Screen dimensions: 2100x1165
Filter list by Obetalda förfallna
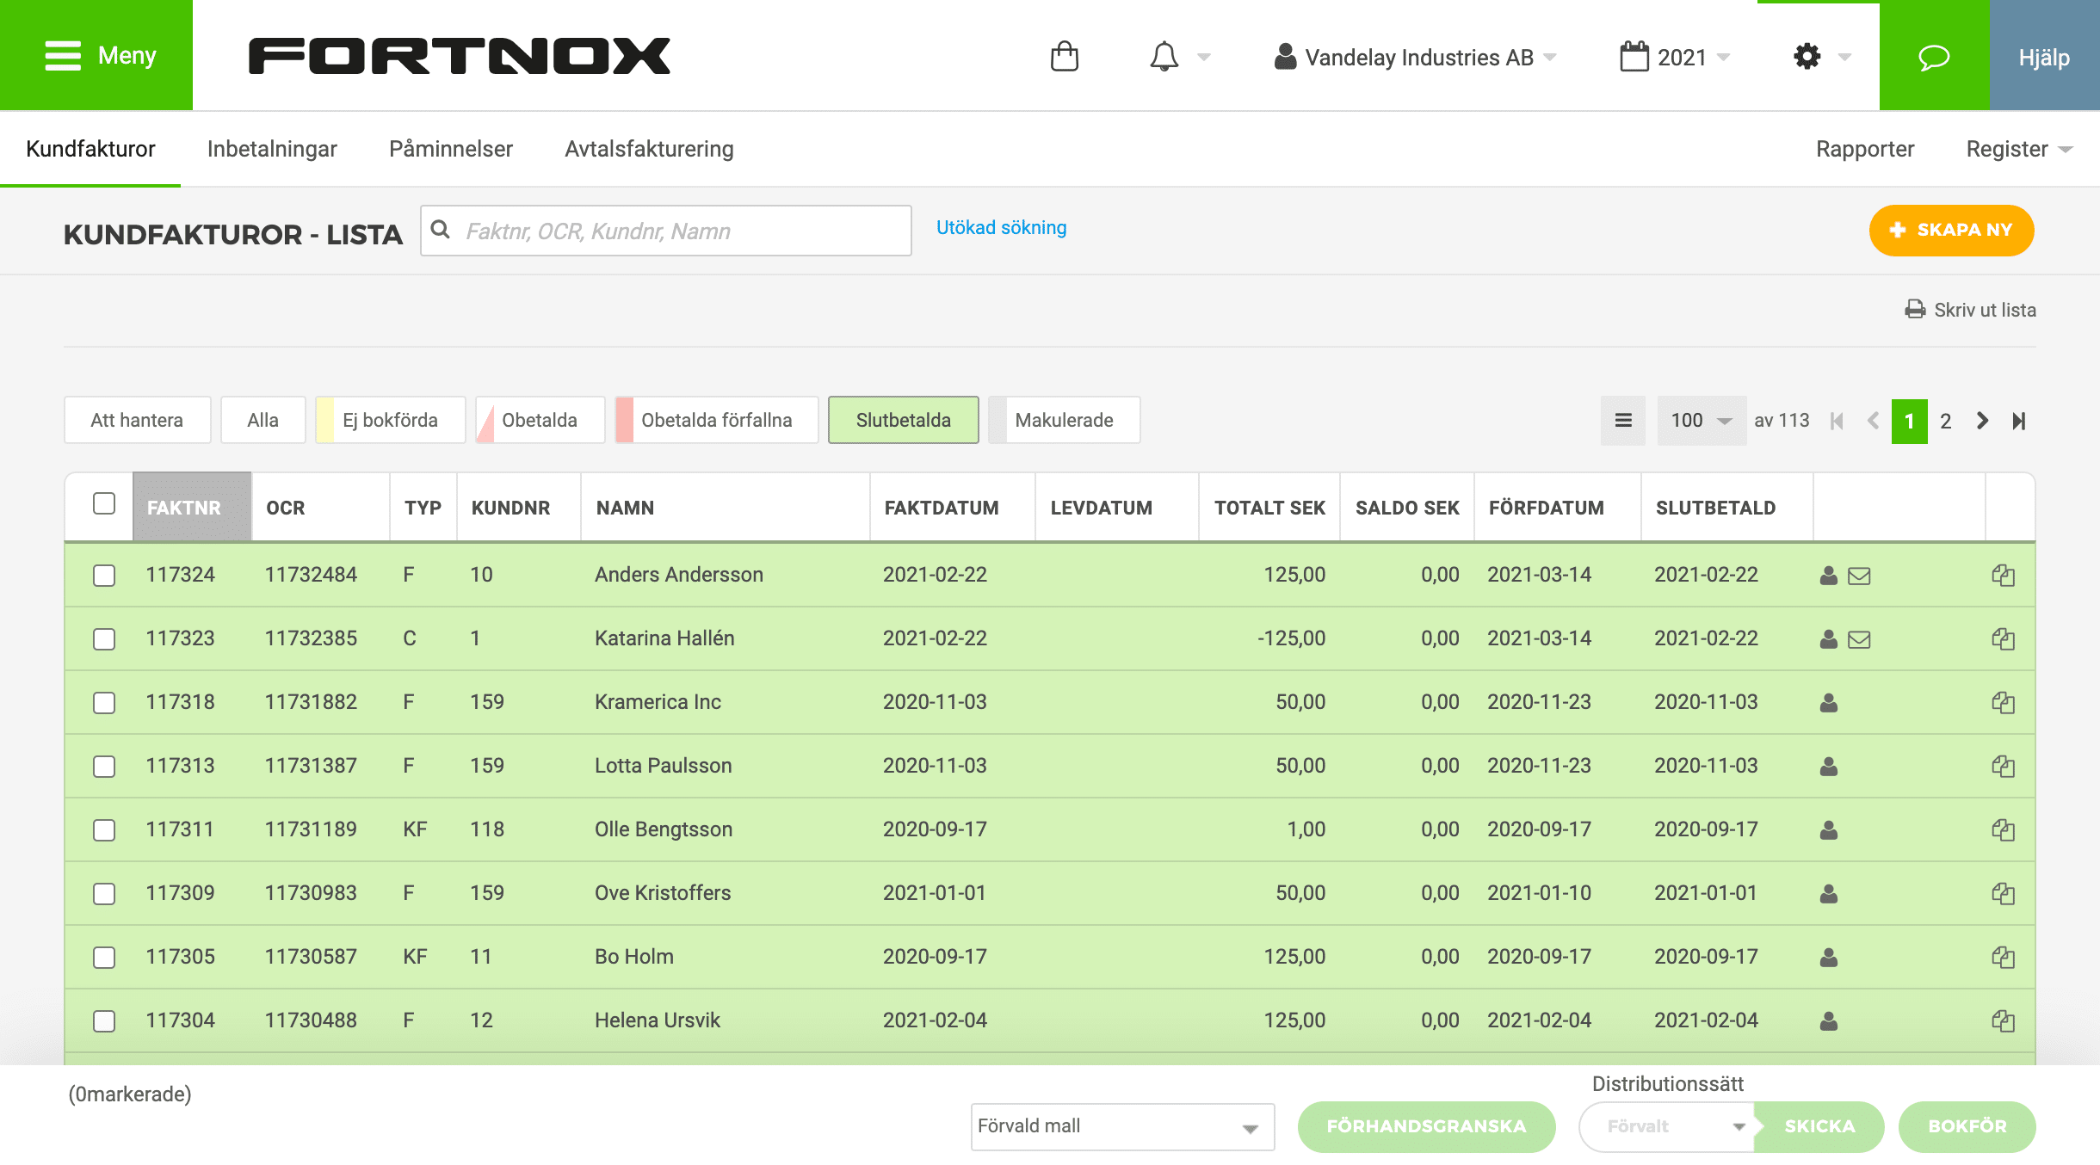pyautogui.click(x=717, y=420)
